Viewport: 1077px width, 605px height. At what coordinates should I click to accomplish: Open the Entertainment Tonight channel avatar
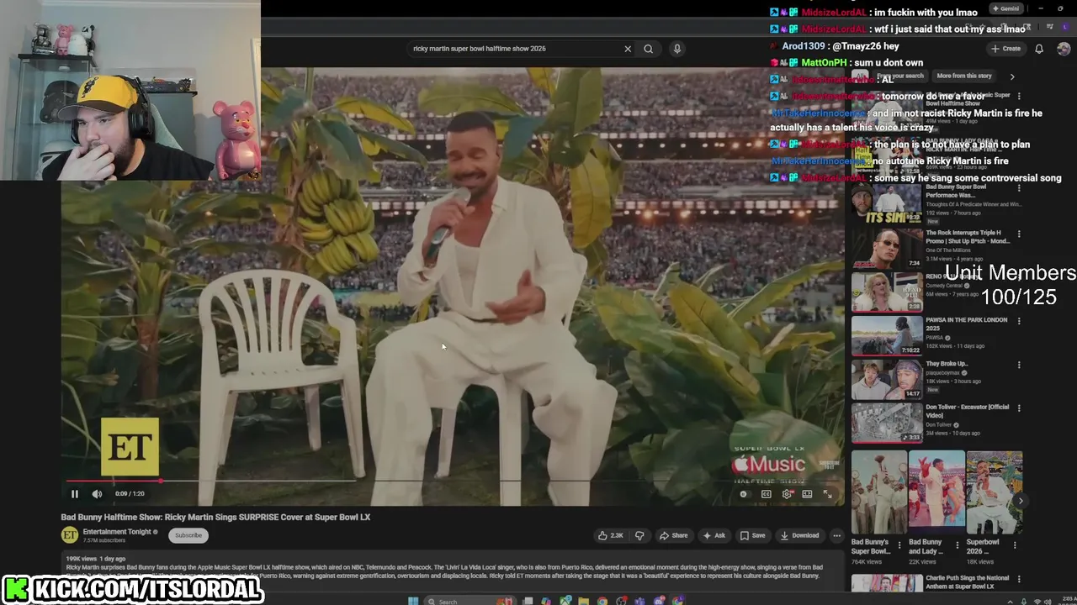[69, 535]
